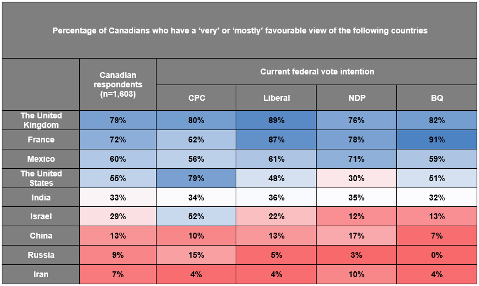Viewport: 479px width, 286px height.
Task: Select the NDP column header
Action: pyautogui.click(x=356, y=98)
